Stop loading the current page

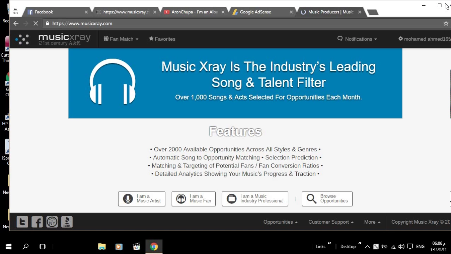point(36,23)
